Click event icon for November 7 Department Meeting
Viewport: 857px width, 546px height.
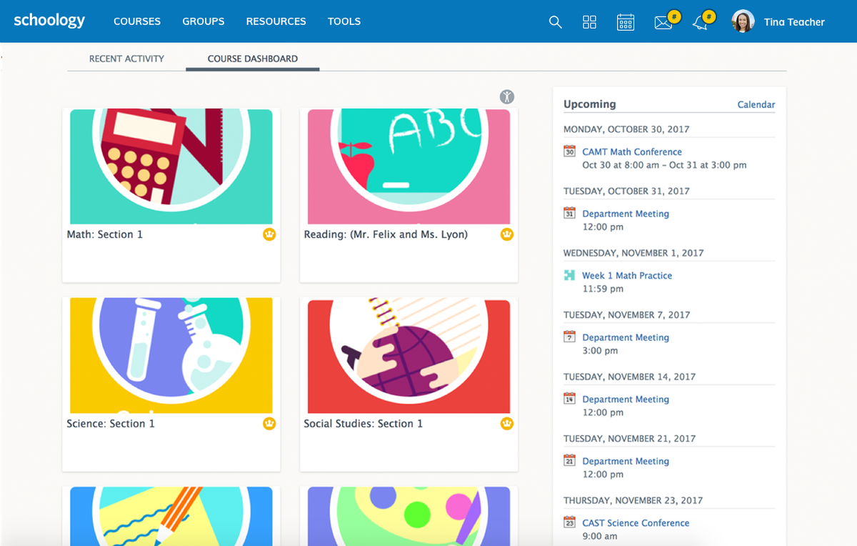pyautogui.click(x=569, y=337)
